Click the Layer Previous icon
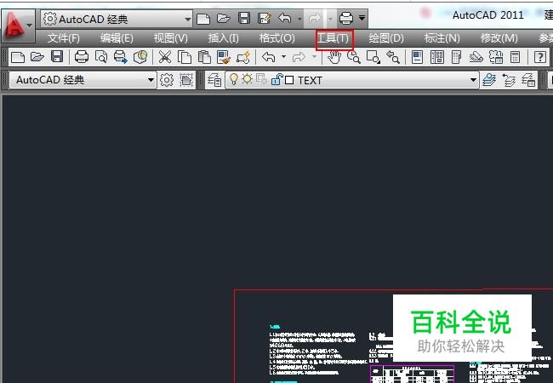The image size is (553, 383). [509, 80]
